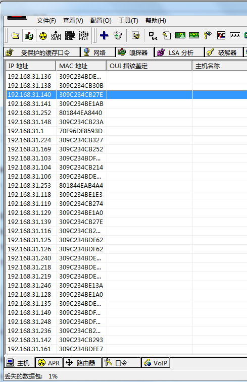247x382 pixels.
Task: Open the 文件(F) menu
Action: coord(46,21)
